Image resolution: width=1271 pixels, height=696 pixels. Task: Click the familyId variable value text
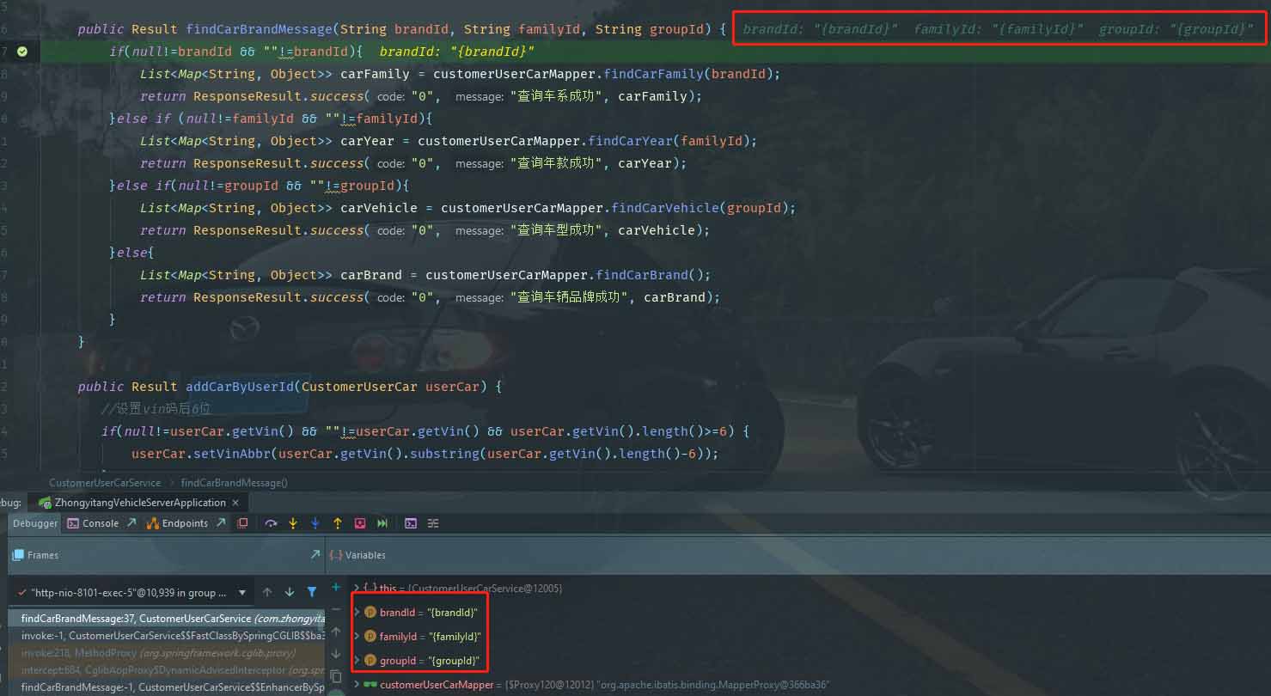[x=454, y=637]
